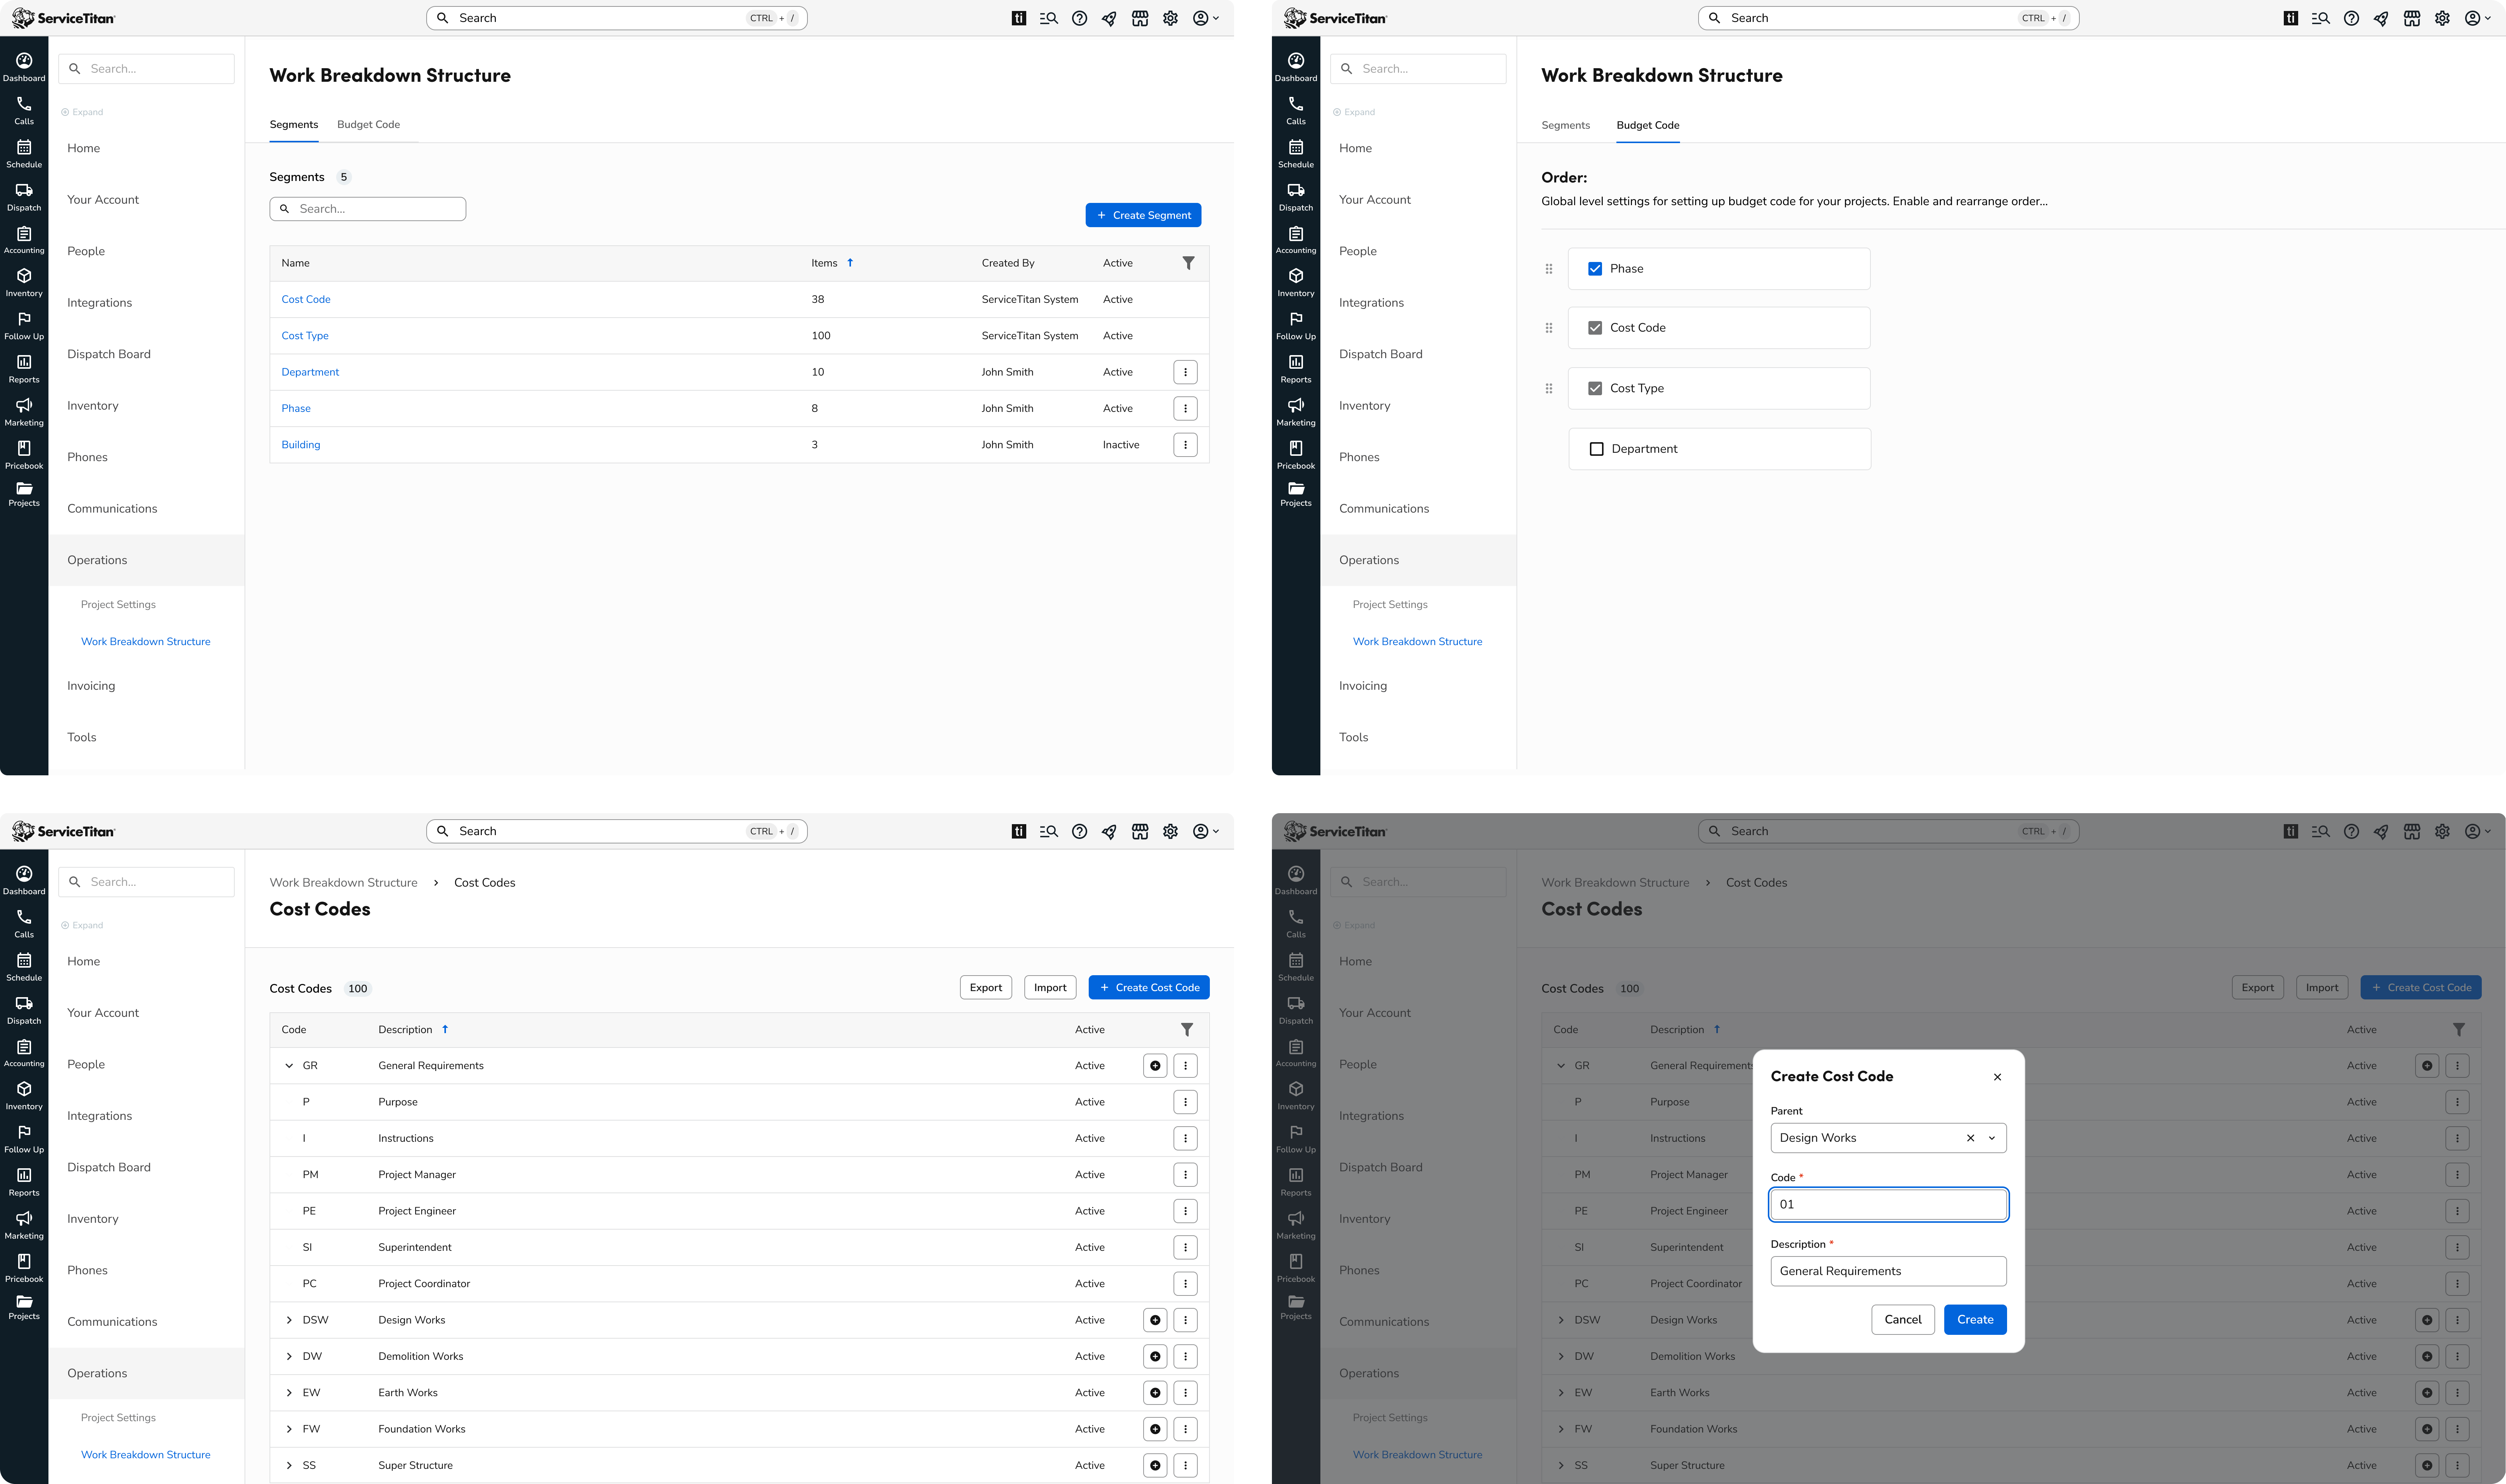Image resolution: width=2506 pixels, height=1484 pixels.
Task: Uncheck the Phase checkbox in Budget Code order
Action: (x=1595, y=269)
